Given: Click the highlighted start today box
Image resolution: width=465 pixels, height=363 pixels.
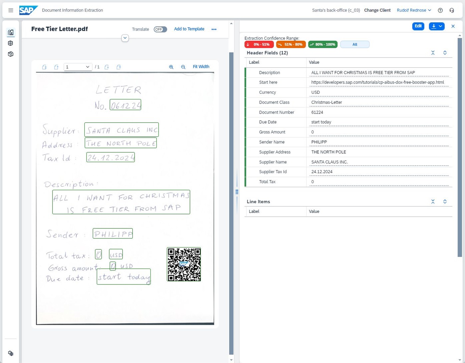Looking at the screenshot, I should click(x=124, y=277).
